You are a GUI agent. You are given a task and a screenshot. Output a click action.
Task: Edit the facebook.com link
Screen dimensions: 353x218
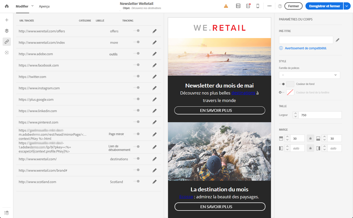[x=155, y=65]
